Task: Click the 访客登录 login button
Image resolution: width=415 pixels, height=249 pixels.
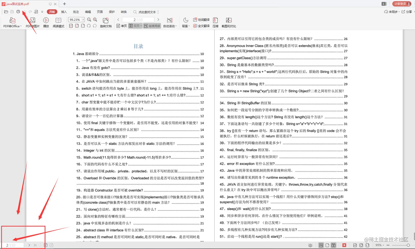Action: (401, 4)
